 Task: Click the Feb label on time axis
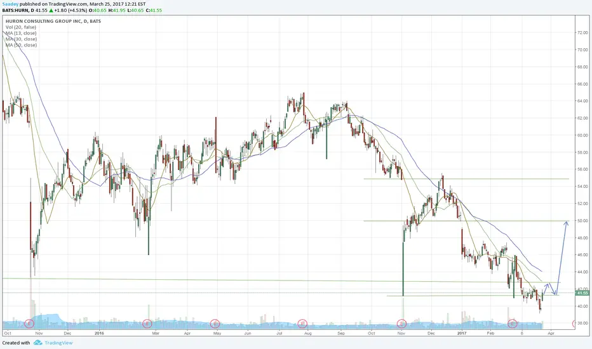[490, 333]
